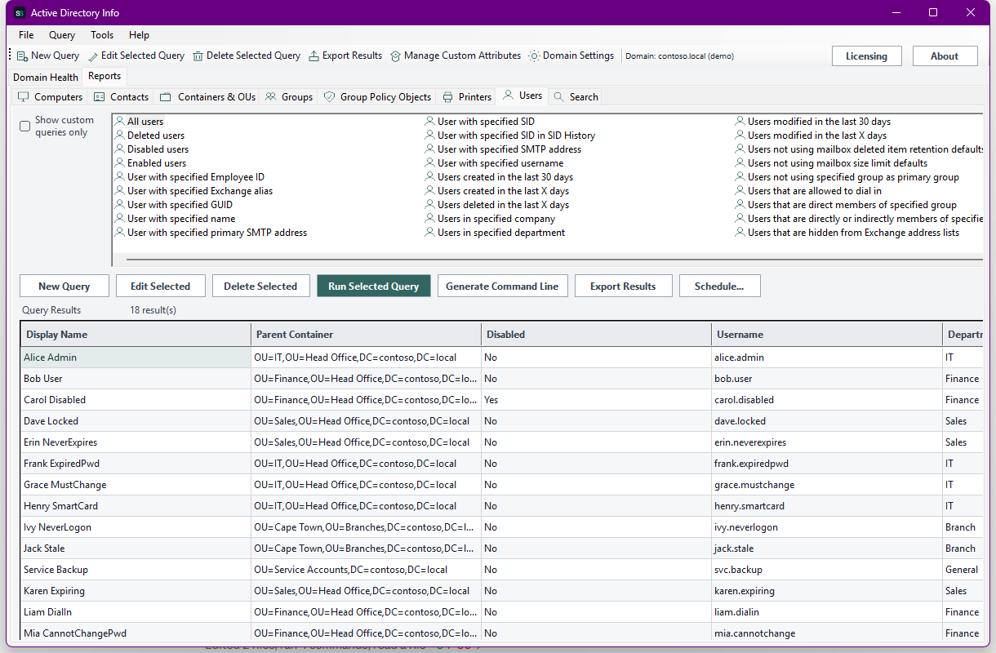996x653 pixels.
Task: Click the Schedule... button
Action: click(x=719, y=286)
